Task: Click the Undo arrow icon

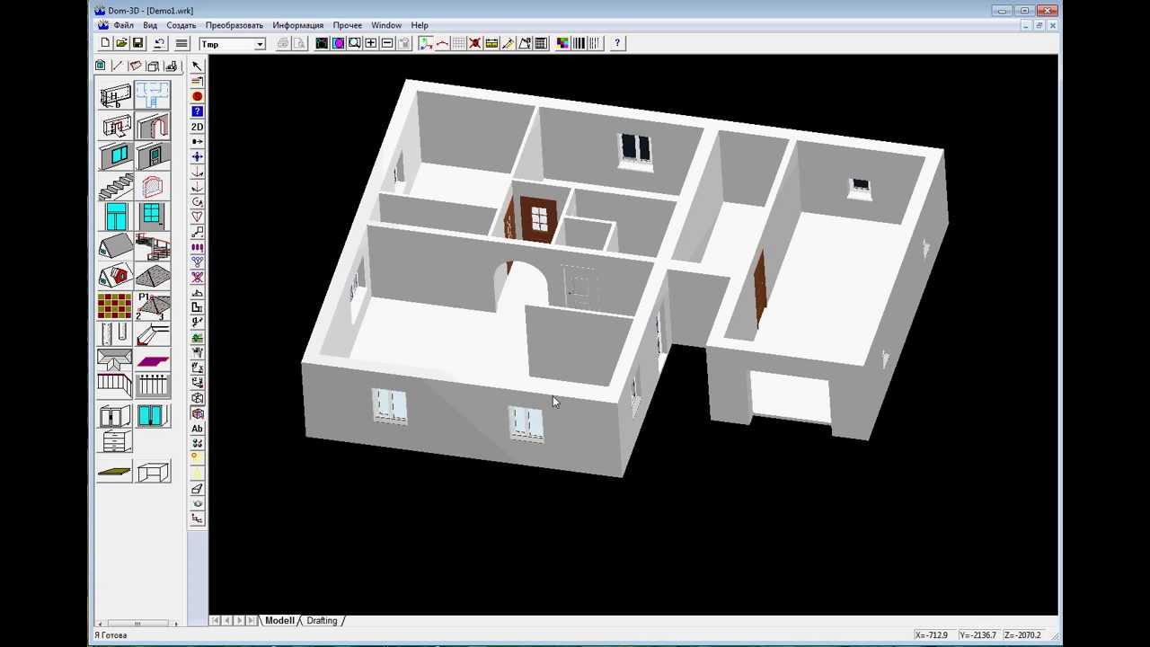Action: pyautogui.click(x=159, y=43)
